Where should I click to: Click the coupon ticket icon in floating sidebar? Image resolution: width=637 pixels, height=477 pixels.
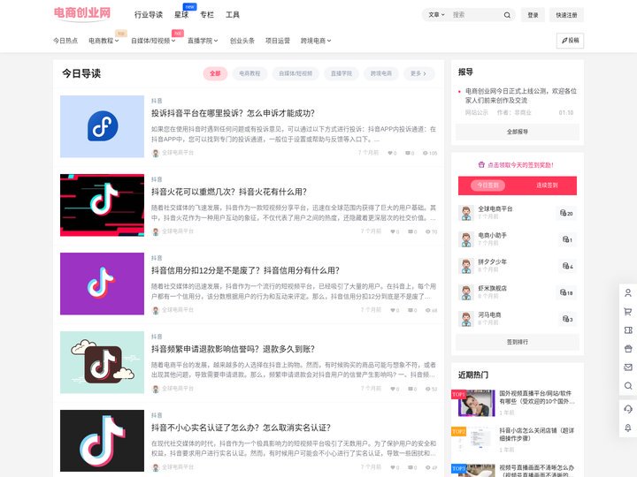(627, 330)
